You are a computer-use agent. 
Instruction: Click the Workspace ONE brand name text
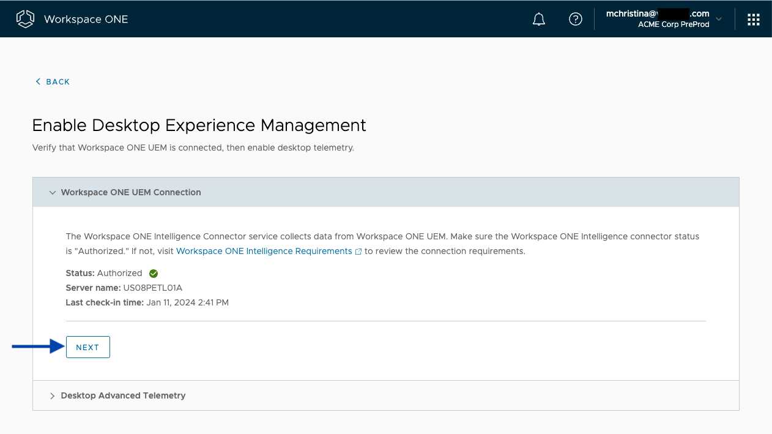[x=86, y=19]
